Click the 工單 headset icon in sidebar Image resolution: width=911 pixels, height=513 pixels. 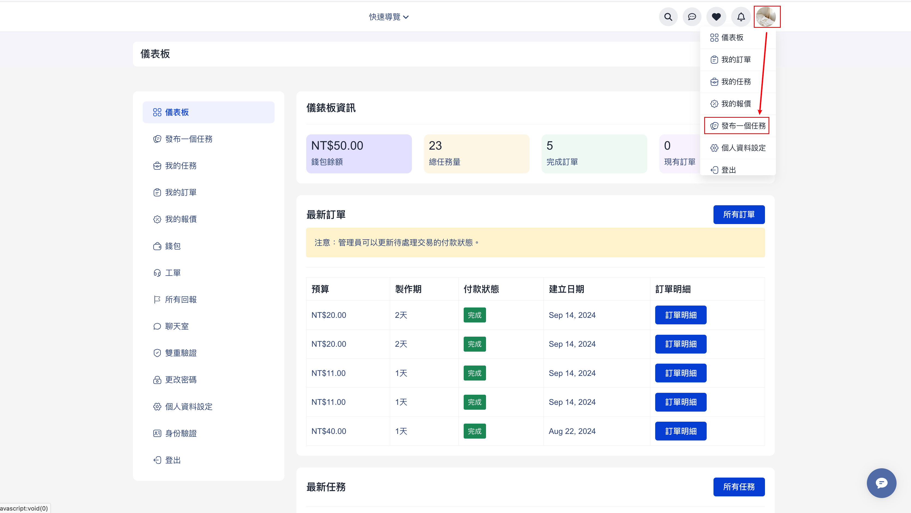157,273
